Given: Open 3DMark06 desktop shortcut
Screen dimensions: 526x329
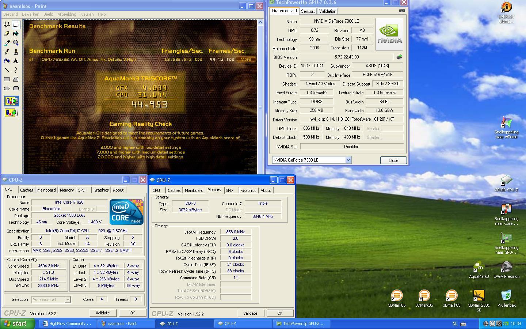Looking at the screenshot, I should (397, 299).
